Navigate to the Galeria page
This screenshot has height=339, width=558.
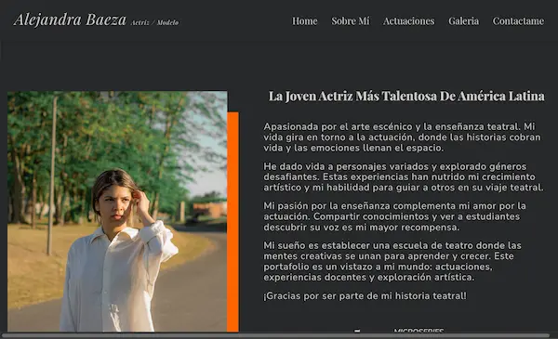(463, 21)
